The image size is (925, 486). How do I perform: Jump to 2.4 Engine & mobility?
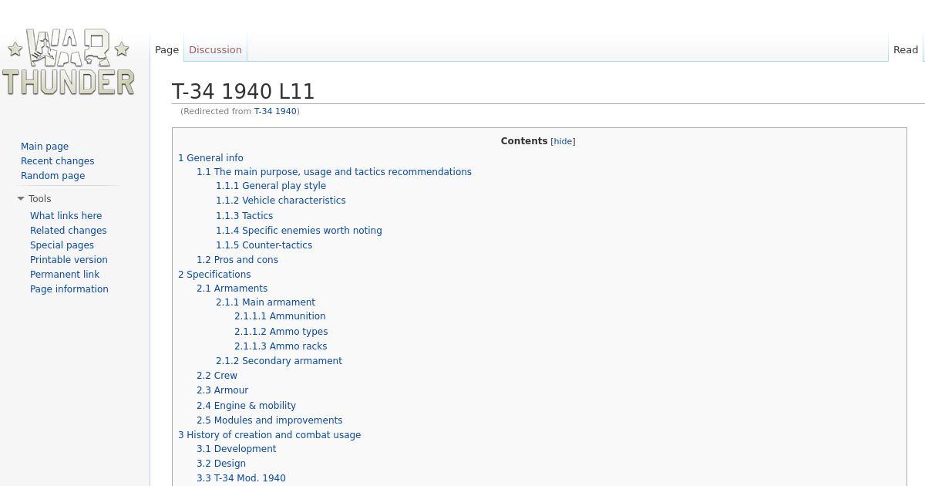click(x=246, y=406)
